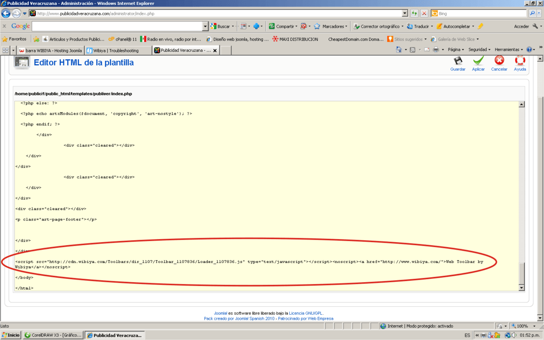Click Acceder in Google toolbar
The width and height of the screenshot is (544, 340).
coord(521,26)
